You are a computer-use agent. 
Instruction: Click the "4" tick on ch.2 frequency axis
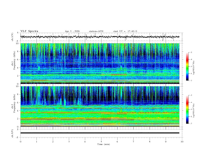(x=18, y=111)
